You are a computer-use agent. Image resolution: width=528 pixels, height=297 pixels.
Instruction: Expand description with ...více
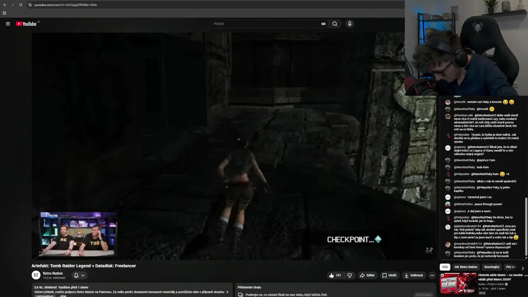61,296
